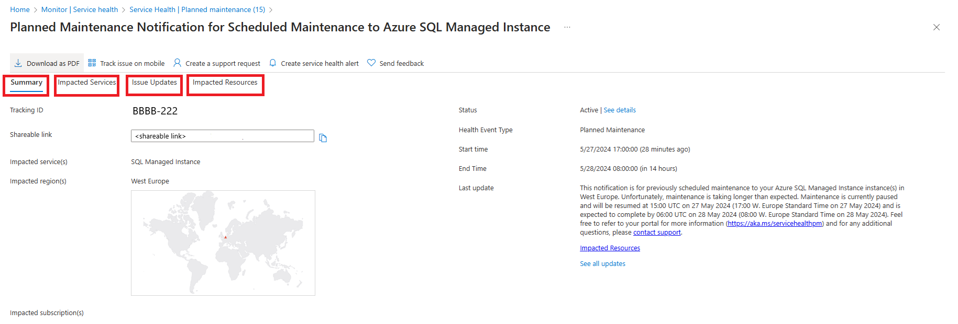Open the ellipsis more options menu

tap(567, 27)
